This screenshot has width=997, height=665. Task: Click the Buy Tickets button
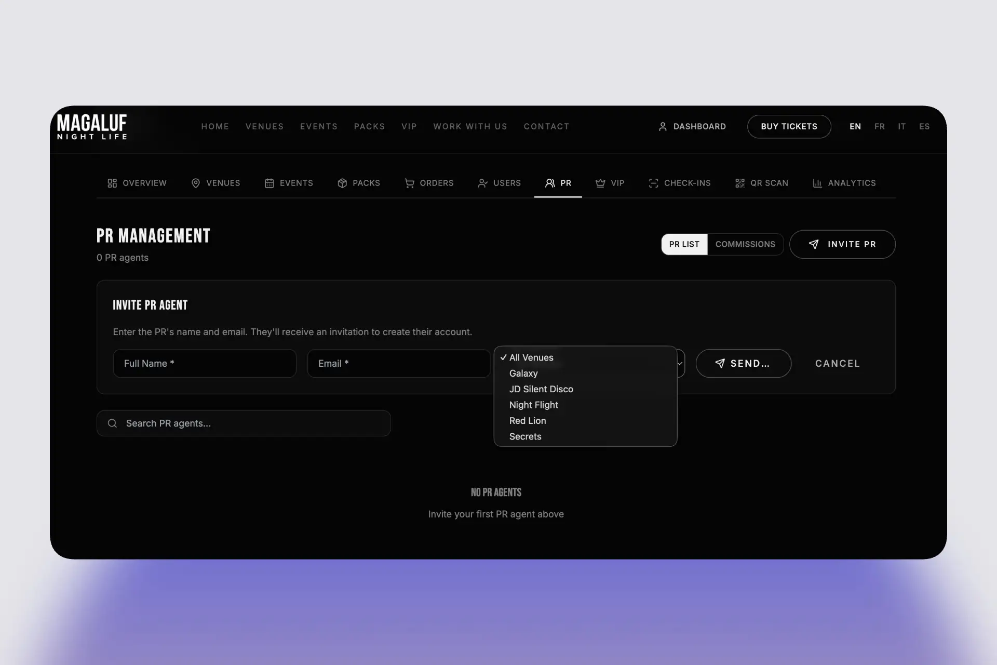(x=789, y=127)
